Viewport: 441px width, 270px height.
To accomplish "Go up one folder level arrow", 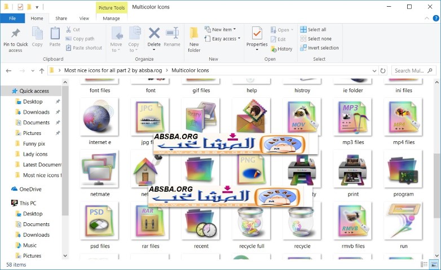I will [x=42, y=71].
